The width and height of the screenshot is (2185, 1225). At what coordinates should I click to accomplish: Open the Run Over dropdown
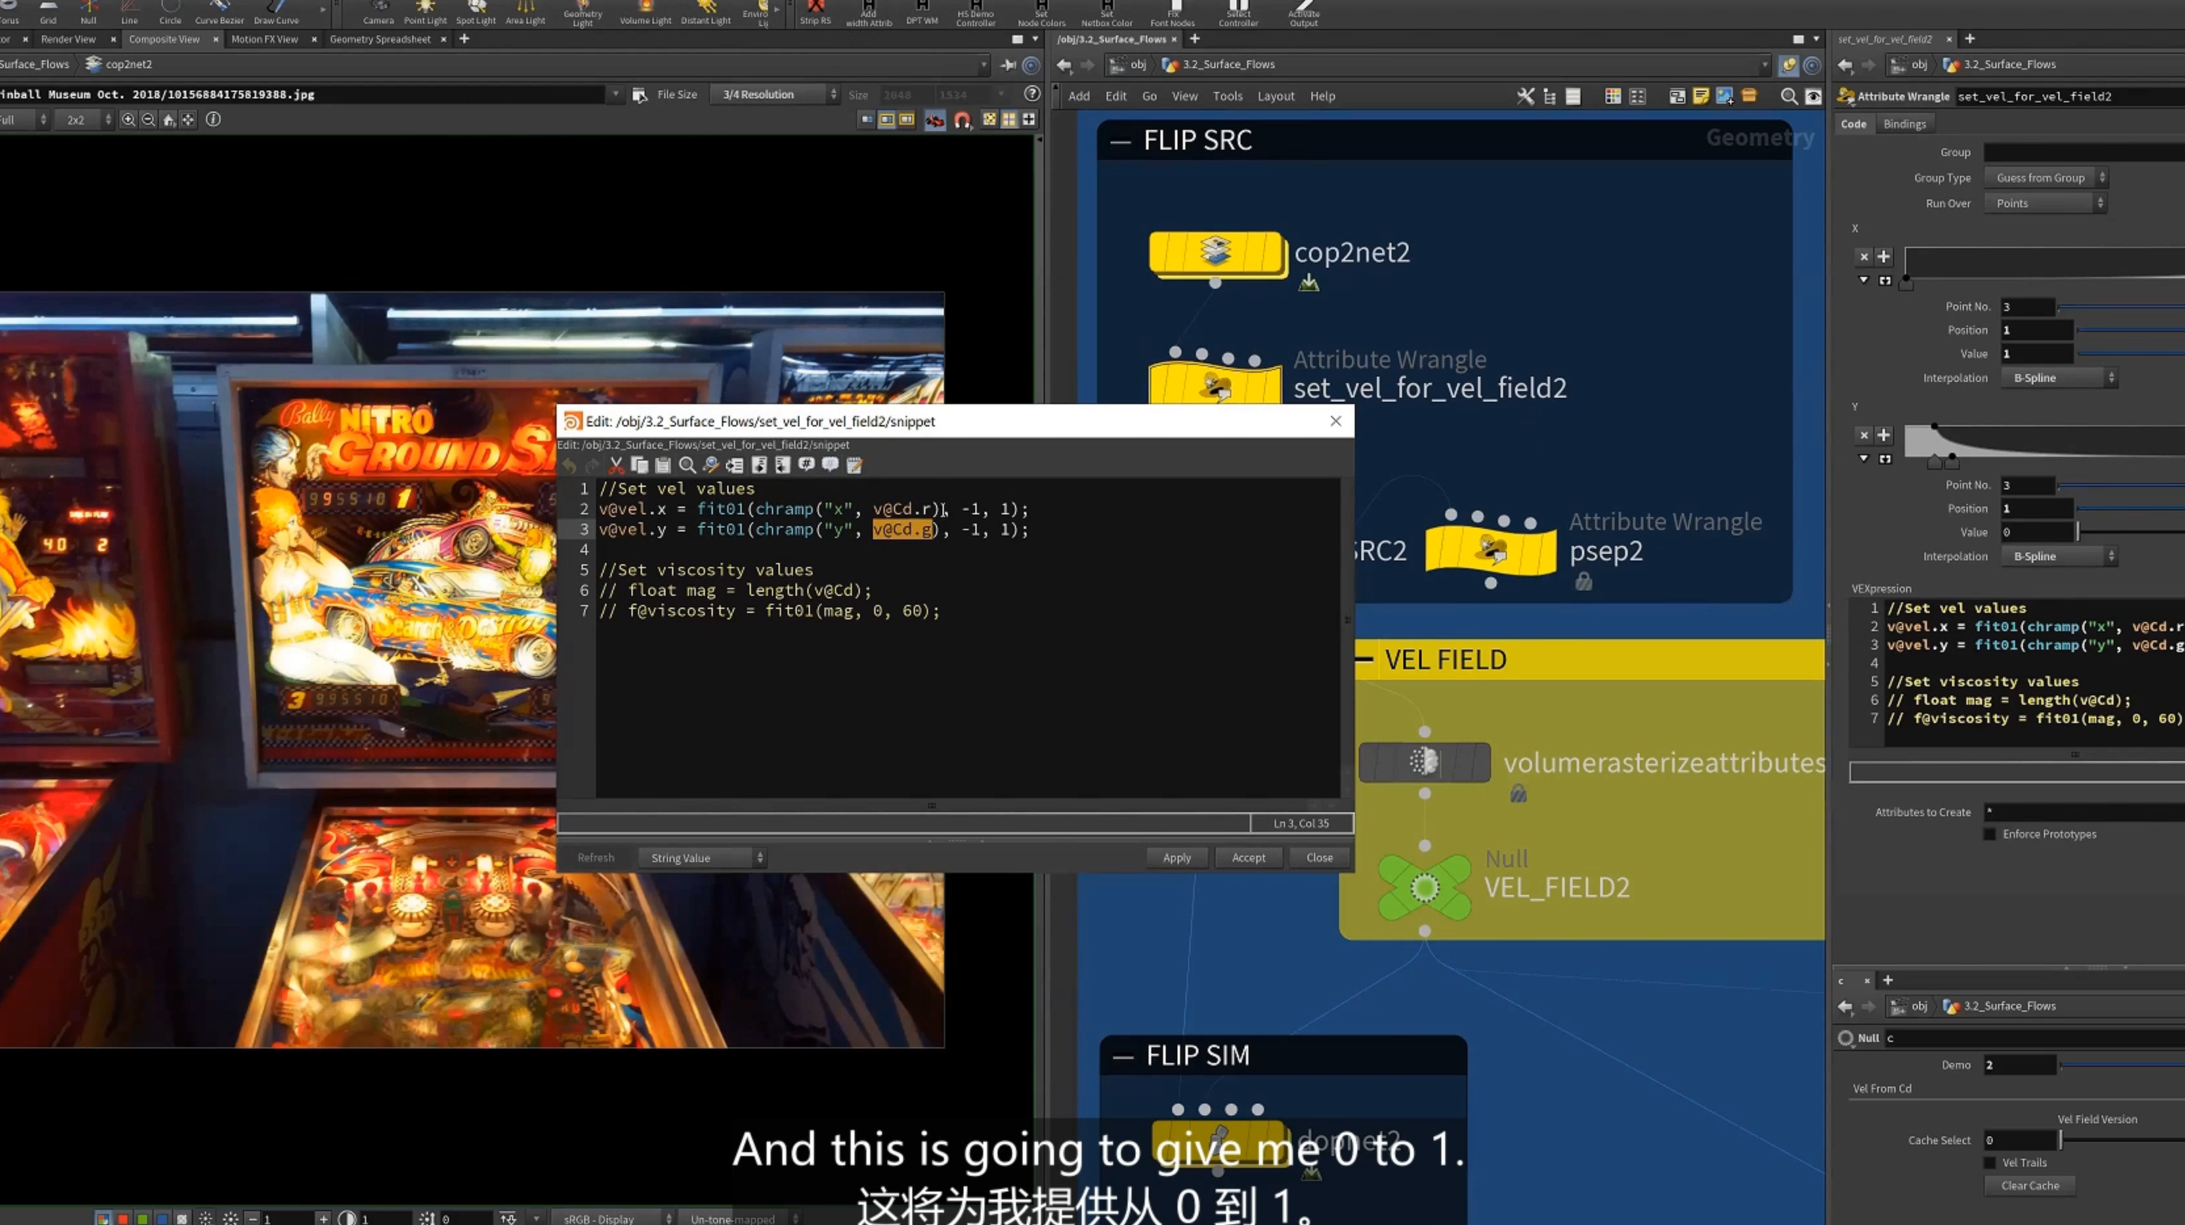pos(2045,203)
